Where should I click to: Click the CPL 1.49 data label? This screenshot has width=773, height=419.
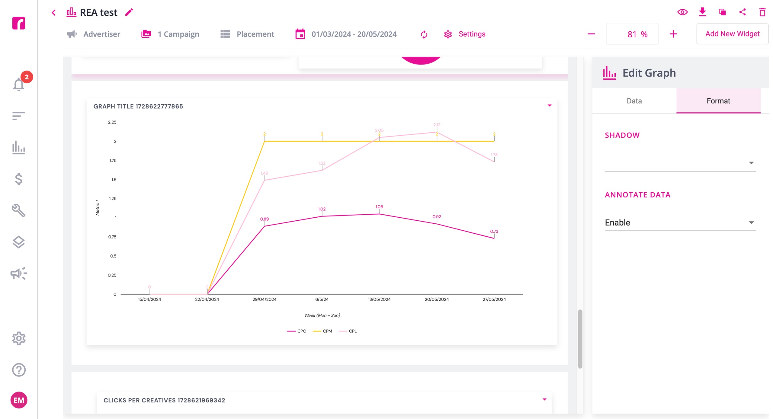point(264,173)
